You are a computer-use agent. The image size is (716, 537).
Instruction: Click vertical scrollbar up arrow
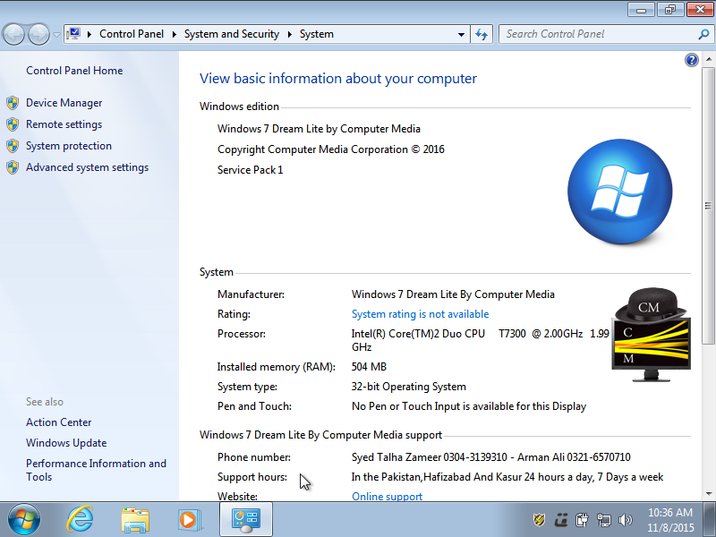click(708, 59)
